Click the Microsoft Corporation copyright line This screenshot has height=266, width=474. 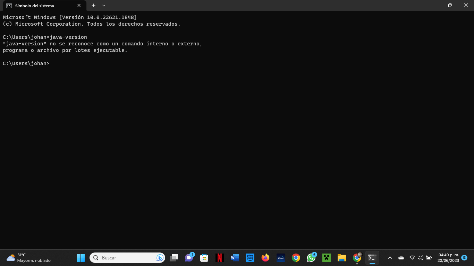(92, 24)
